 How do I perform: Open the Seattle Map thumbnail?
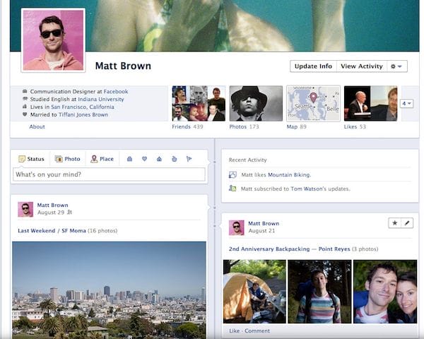(x=313, y=104)
